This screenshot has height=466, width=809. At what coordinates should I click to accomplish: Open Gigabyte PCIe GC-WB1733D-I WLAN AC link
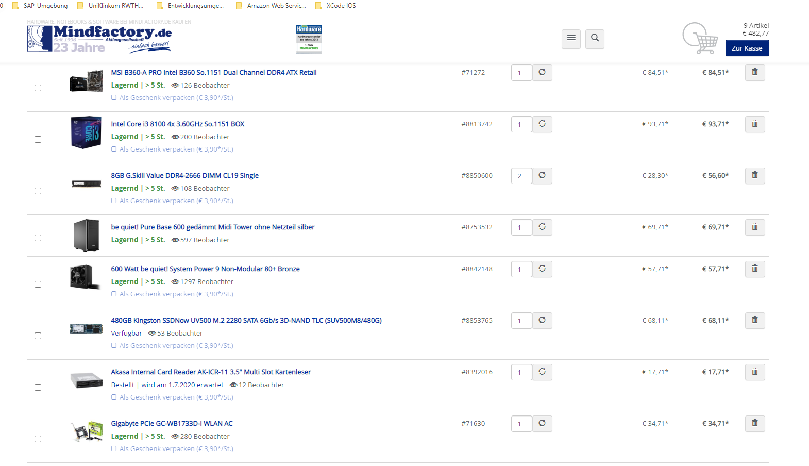172,424
